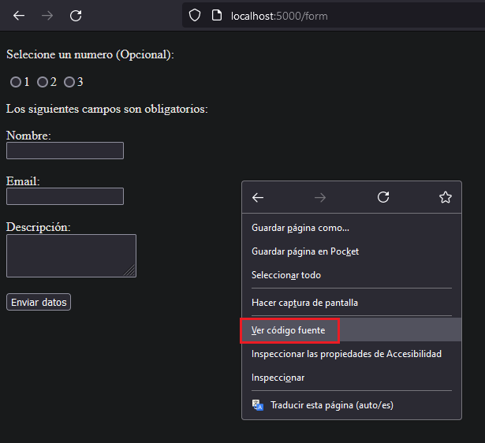Select radio option 3
Screen dimensions: 485x443
click(69, 82)
